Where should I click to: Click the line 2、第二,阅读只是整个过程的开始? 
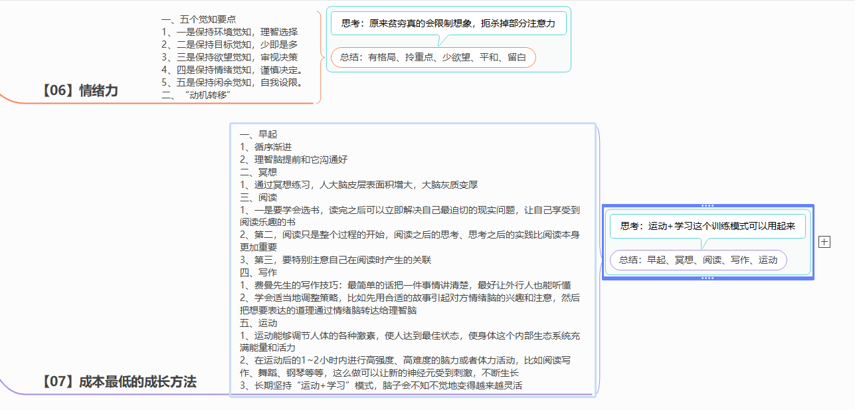pos(410,241)
